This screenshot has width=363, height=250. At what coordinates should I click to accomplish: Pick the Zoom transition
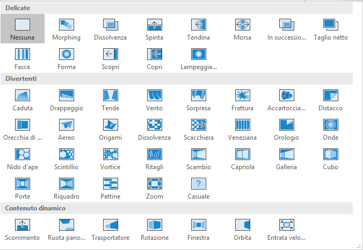pyautogui.click(x=155, y=188)
